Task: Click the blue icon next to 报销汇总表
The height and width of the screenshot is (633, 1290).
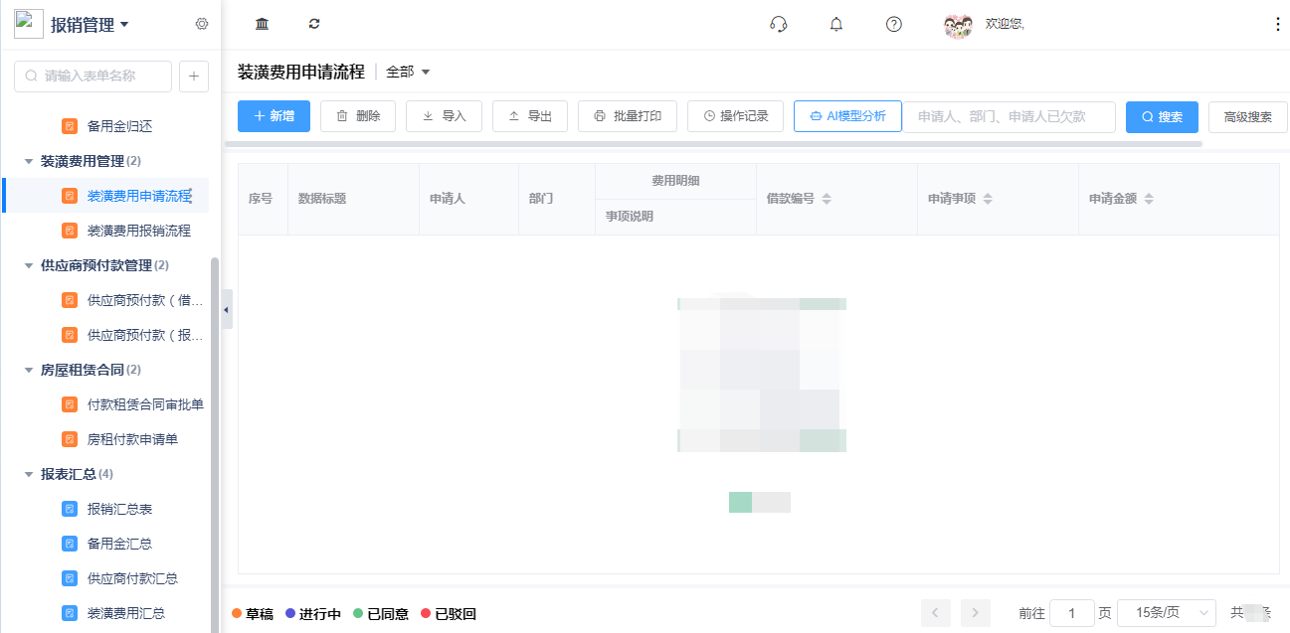Action: [x=70, y=509]
